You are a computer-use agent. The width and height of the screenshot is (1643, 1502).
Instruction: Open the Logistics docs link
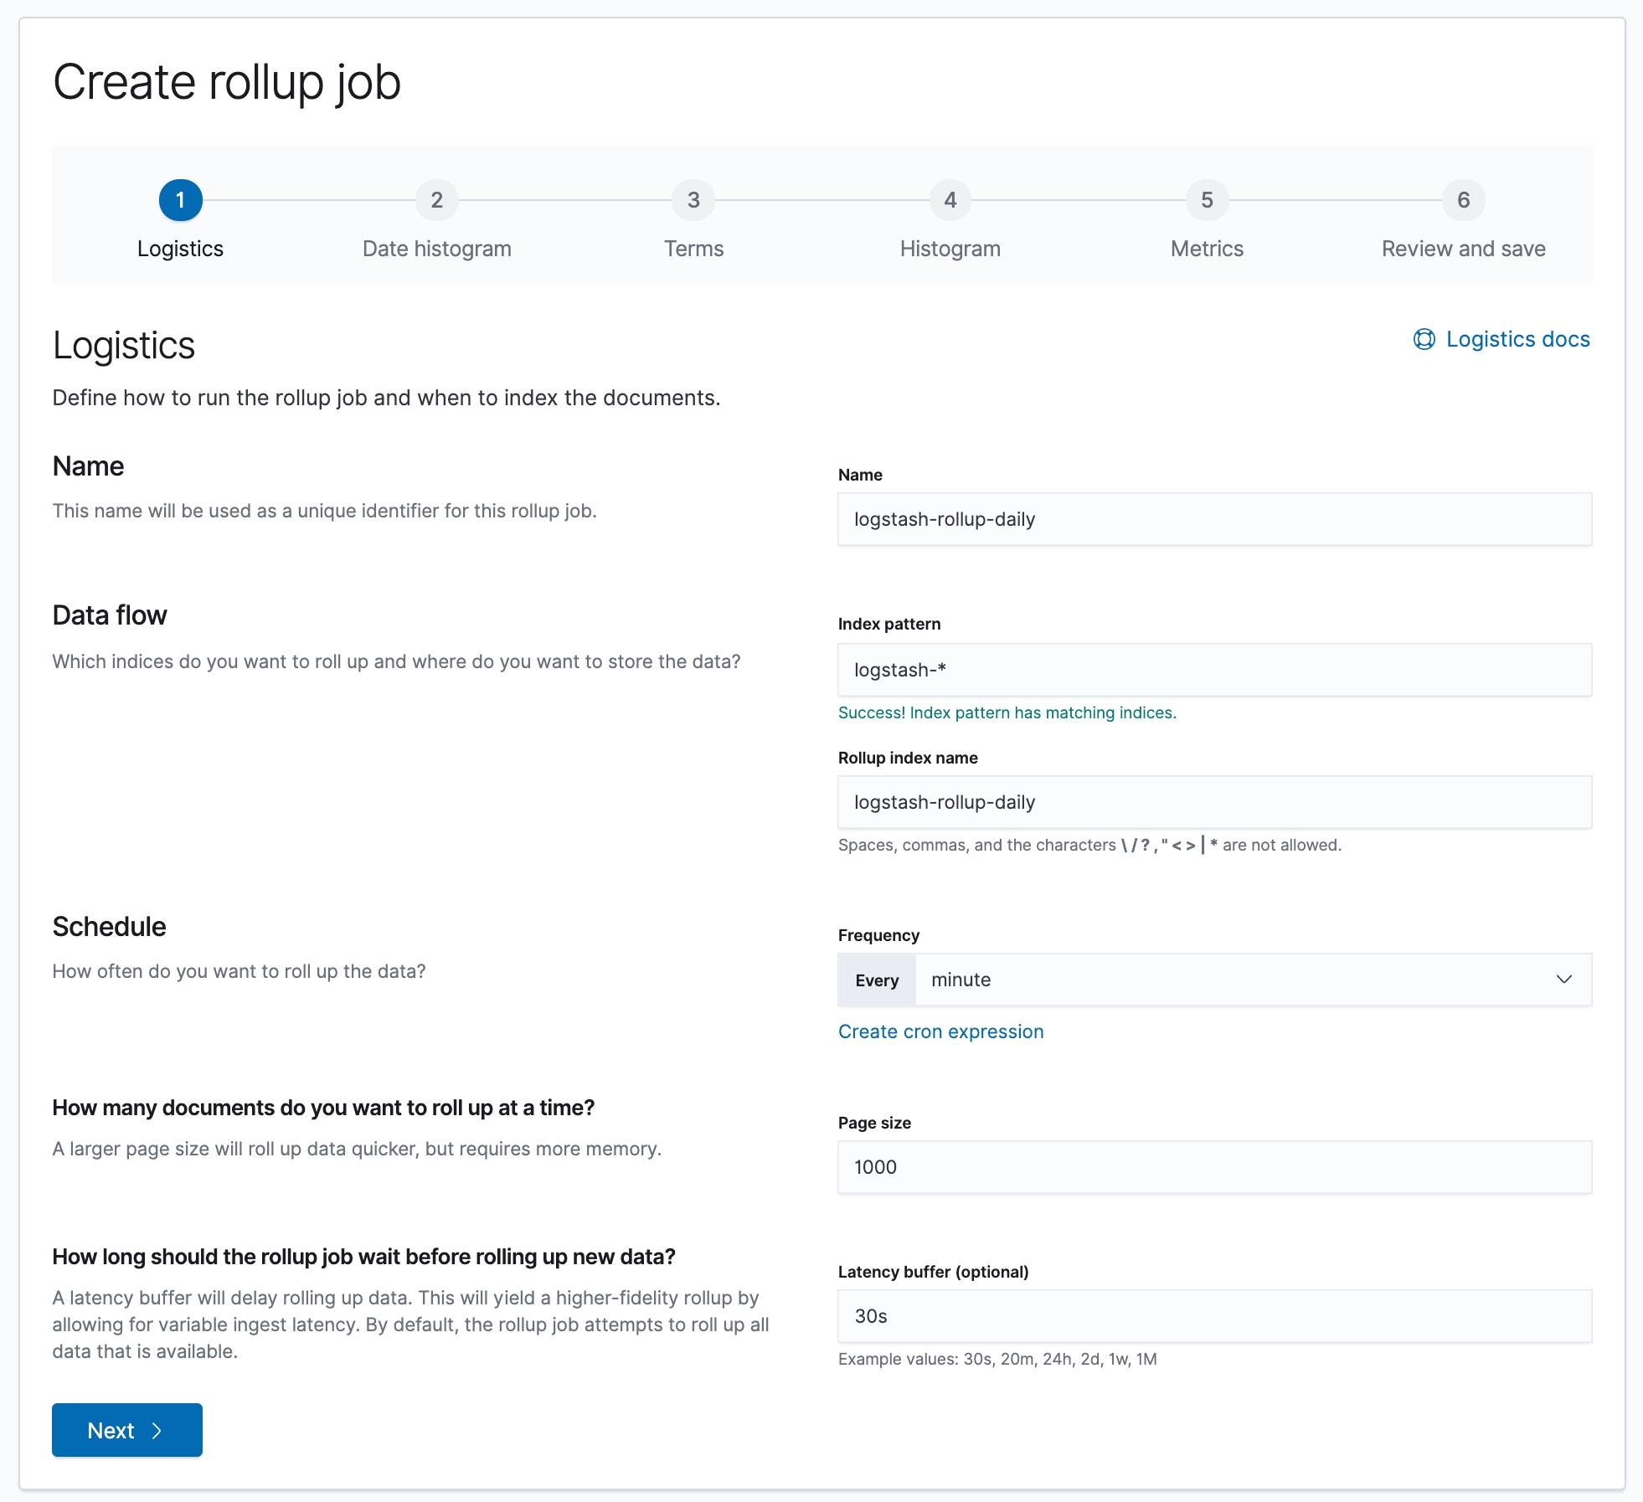1517,339
